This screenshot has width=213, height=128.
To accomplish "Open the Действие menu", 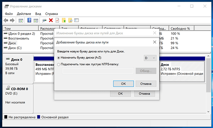I will [24, 14].
